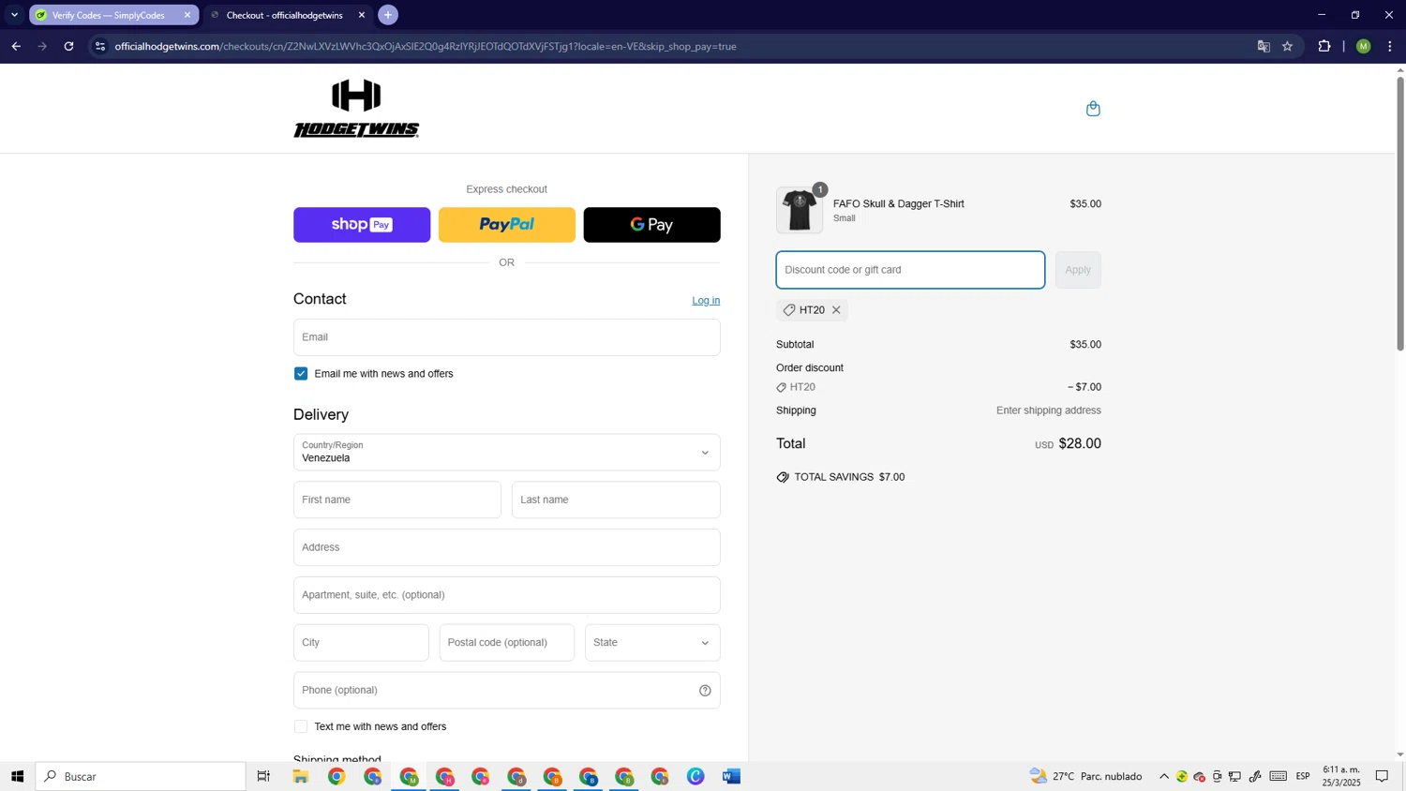Open the Chrome three-dot menu
Screen dimensions: 1406x791
coord(1390,46)
